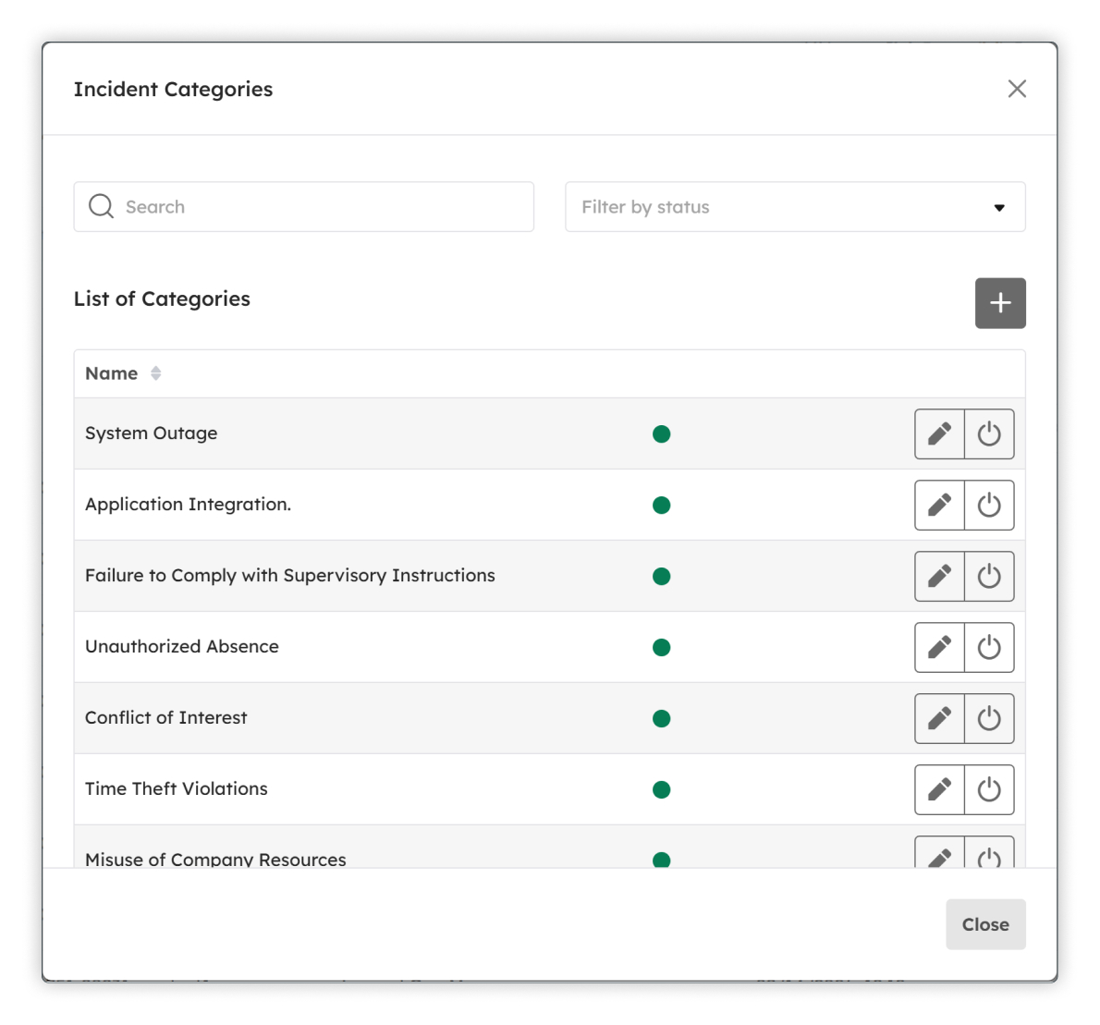Deactivate Failure to Comply with Supervisory Instructions
The height and width of the screenshot is (1025, 1100).
coord(989,576)
